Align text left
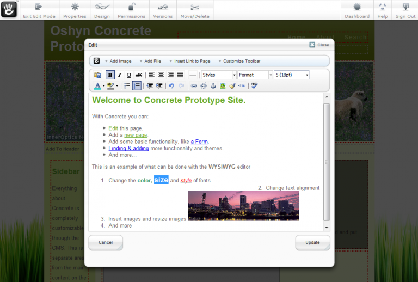This screenshot has width=418, height=282. pos(151,75)
